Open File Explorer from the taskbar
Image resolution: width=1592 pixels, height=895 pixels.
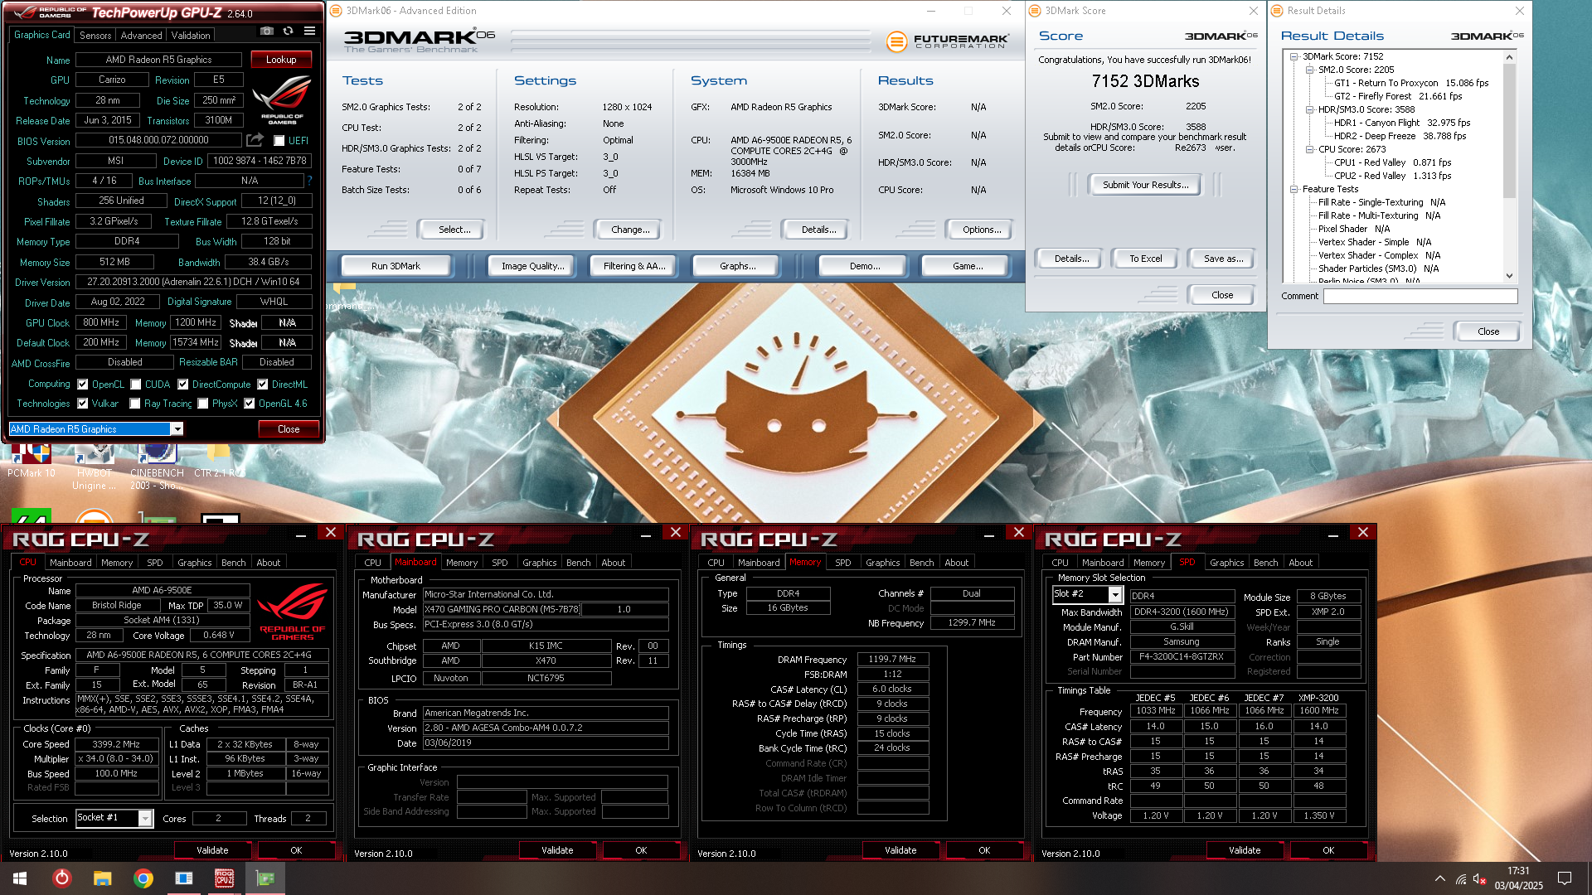[x=102, y=878]
